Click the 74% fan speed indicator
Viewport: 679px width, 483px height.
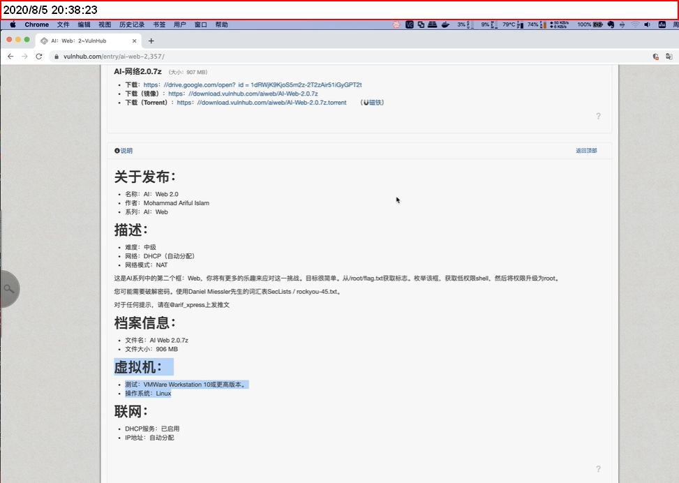point(537,24)
